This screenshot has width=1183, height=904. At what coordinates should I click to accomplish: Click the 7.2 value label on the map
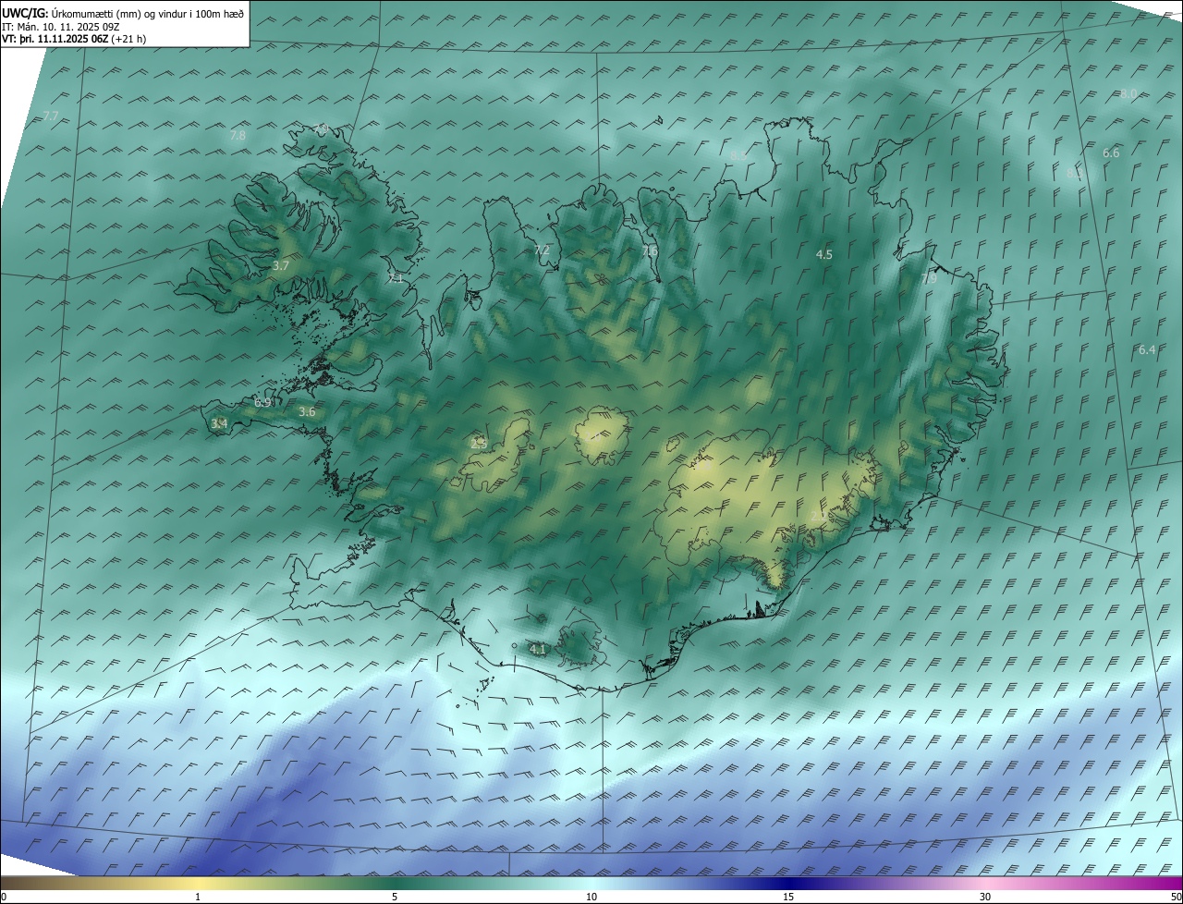coord(542,250)
